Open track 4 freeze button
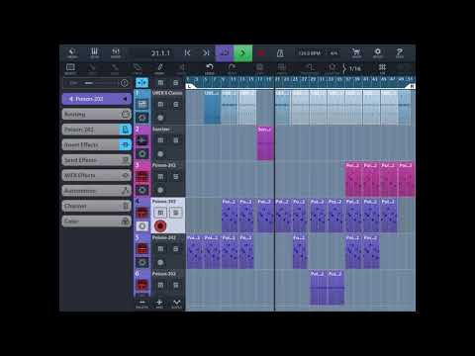 click(x=142, y=226)
